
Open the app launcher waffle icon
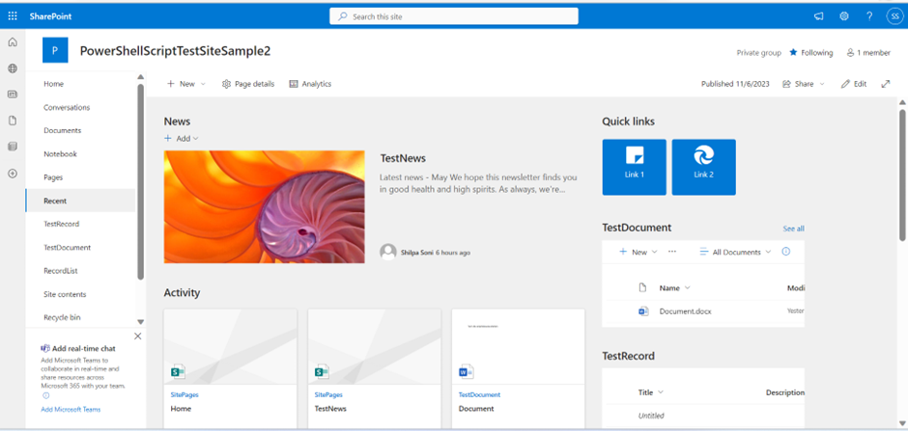click(x=13, y=16)
